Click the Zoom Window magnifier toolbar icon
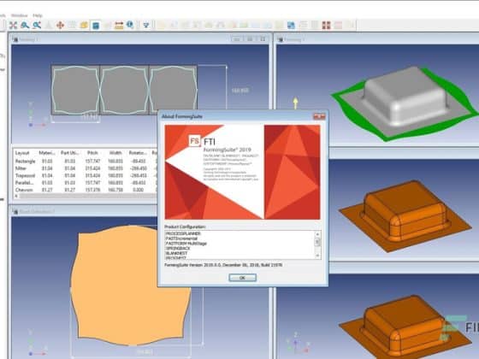479x359 pixels. tap(37, 26)
